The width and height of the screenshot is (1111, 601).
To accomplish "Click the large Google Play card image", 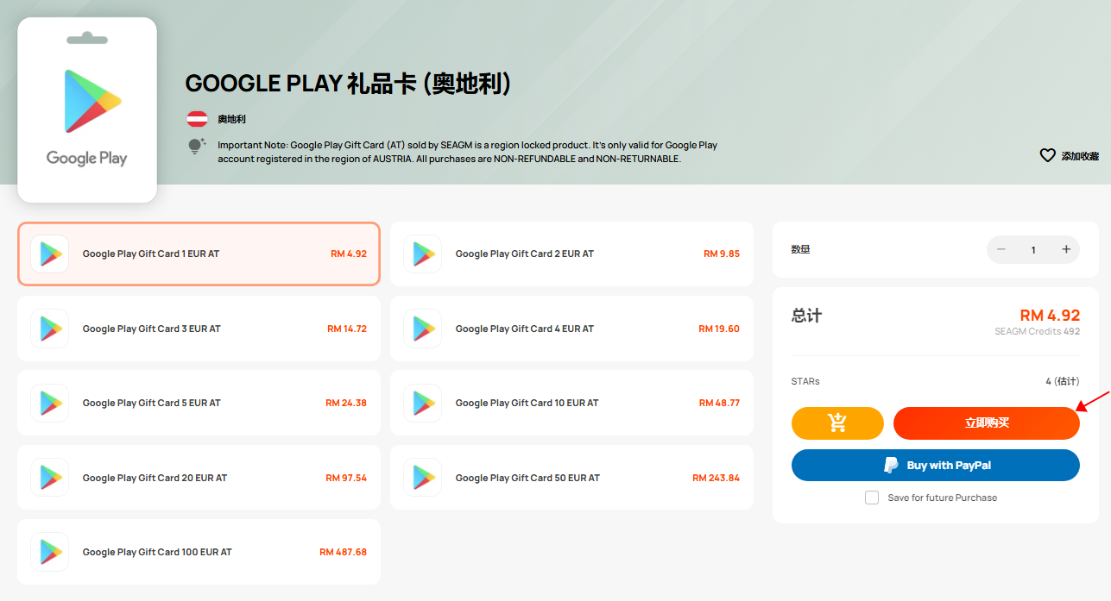I will [x=87, y=110].
